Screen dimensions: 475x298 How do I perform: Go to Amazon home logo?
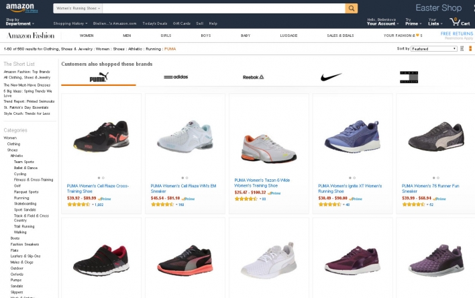21,7
